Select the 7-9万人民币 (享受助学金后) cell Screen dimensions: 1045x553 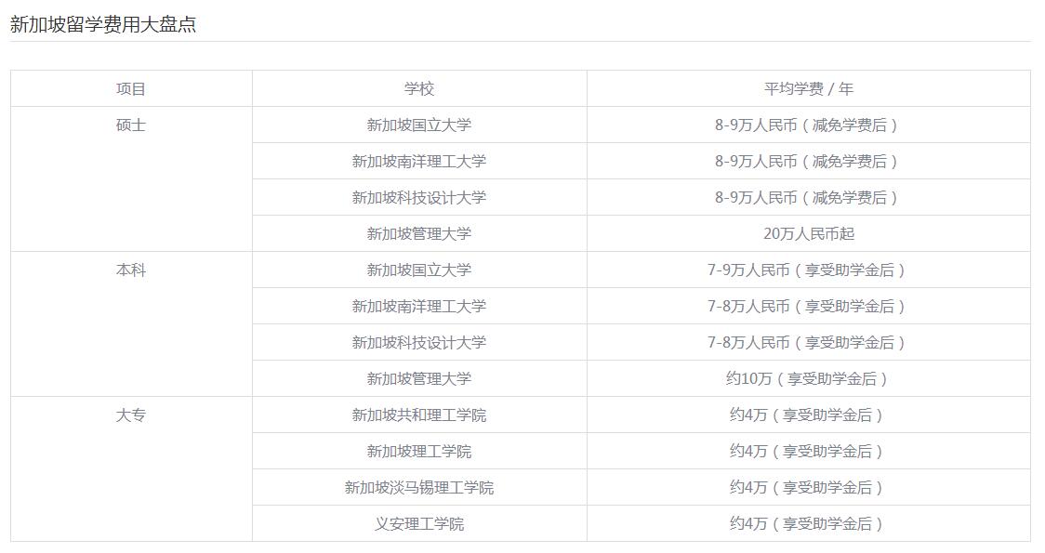(x=809, y=270)
